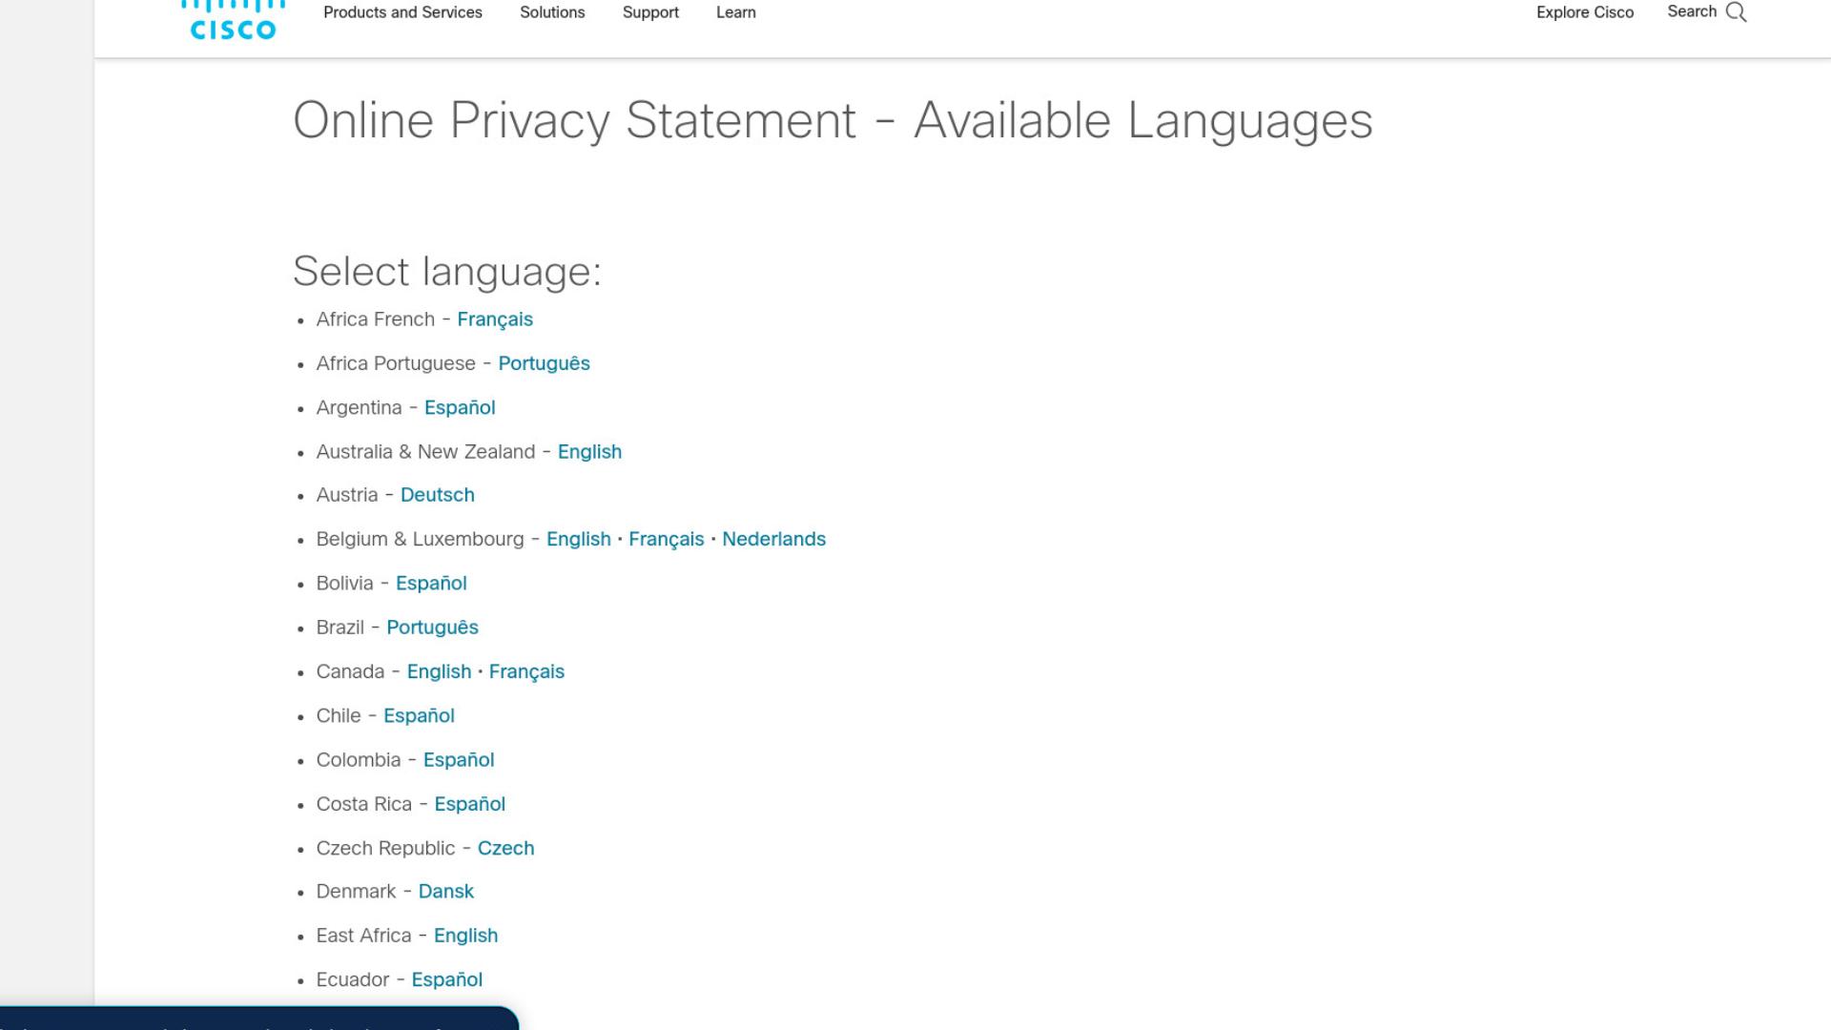Screen dimensions: 1831x1030
Task: Choose Español for Argentina
Action: (x=460, y=407)
